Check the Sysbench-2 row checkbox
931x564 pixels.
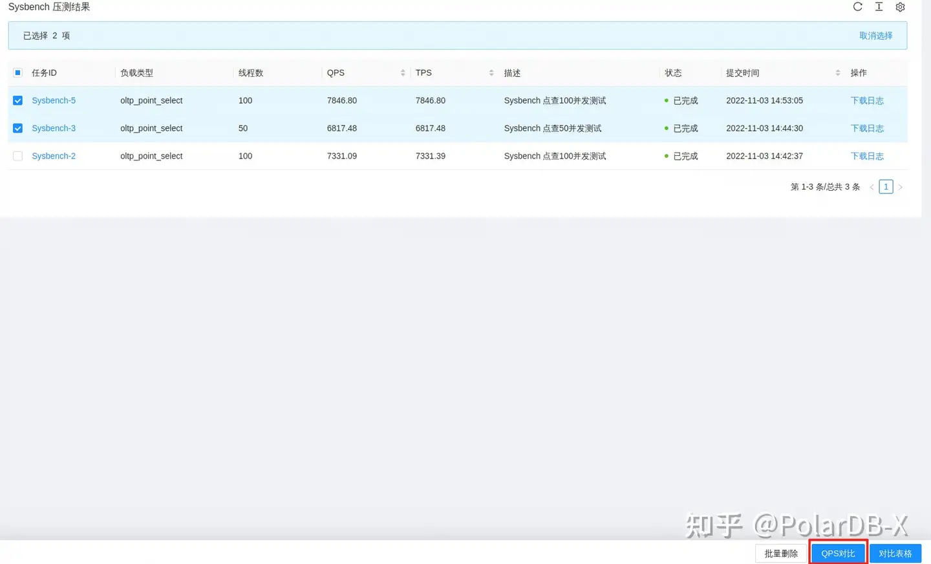17,156
